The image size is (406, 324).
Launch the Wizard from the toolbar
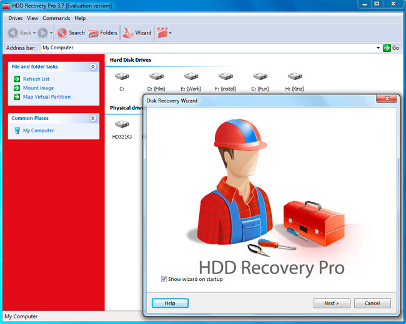pos(127,32)
